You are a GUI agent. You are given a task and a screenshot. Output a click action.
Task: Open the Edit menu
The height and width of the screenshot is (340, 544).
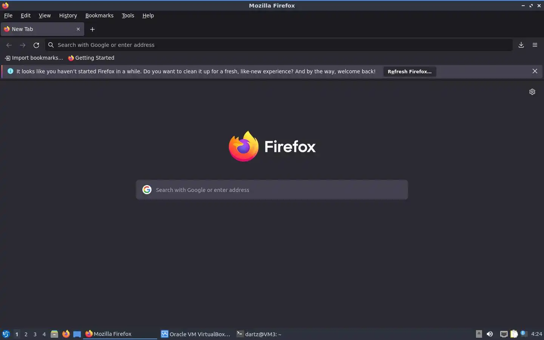(x=26, y=15)
